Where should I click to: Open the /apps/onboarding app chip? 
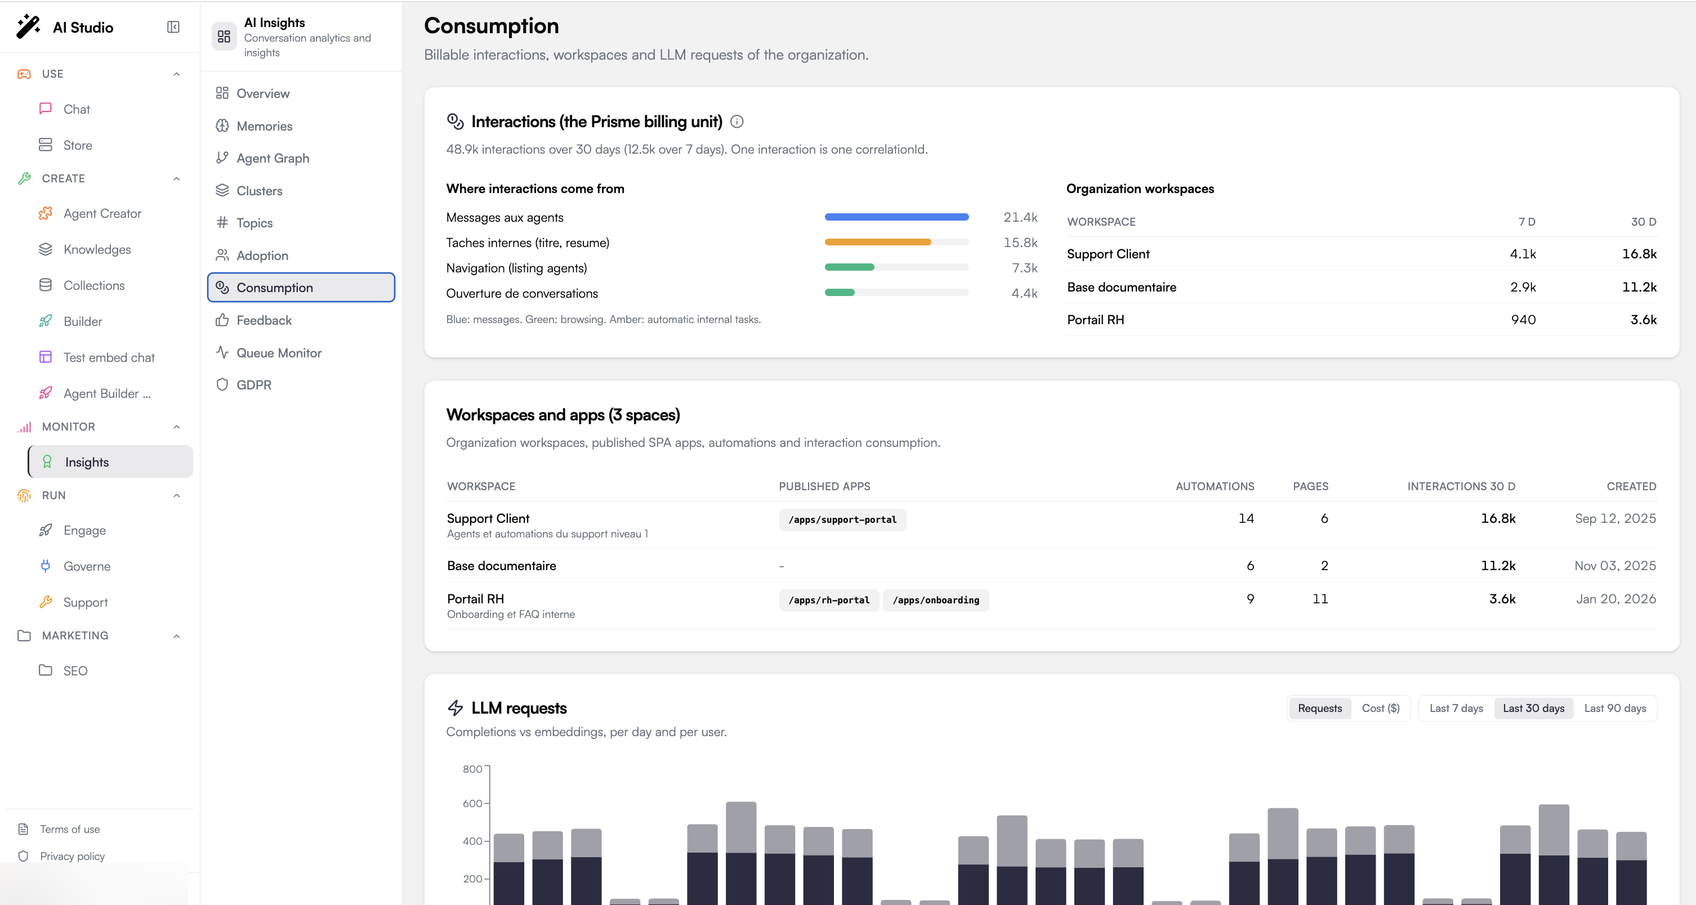[936, 599]
